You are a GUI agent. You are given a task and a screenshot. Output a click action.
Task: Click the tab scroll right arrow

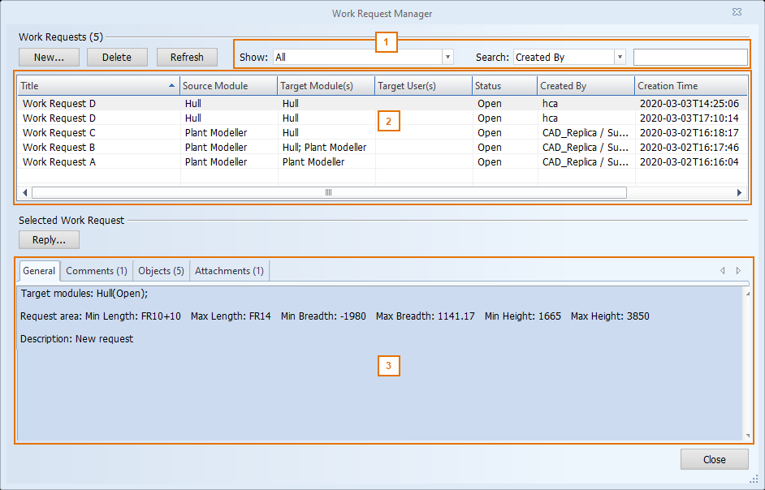click(738, 271)
